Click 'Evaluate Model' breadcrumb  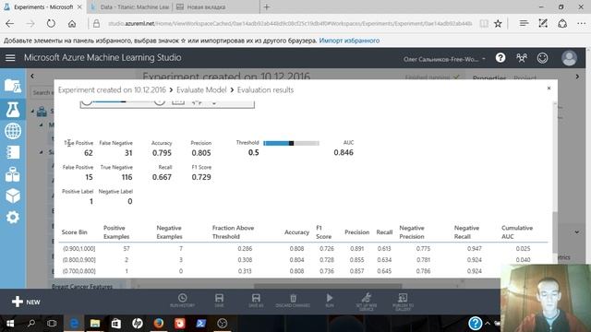[x=201, y=90]
